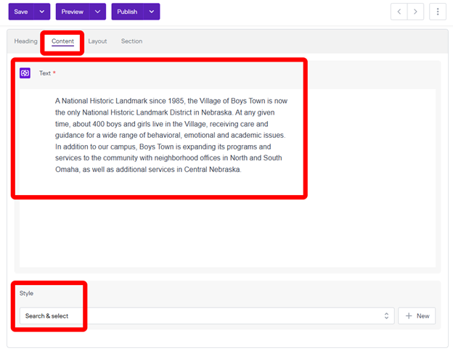Click the purple translation icon beside Text

click(x=25, y=73)
